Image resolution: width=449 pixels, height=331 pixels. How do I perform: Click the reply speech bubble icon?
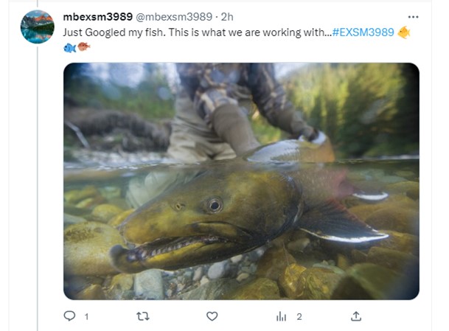pos(70,316)
